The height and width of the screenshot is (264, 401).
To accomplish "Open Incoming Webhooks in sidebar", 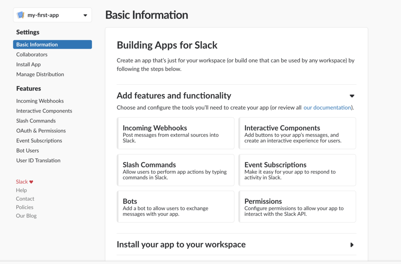I will point(40,101).
